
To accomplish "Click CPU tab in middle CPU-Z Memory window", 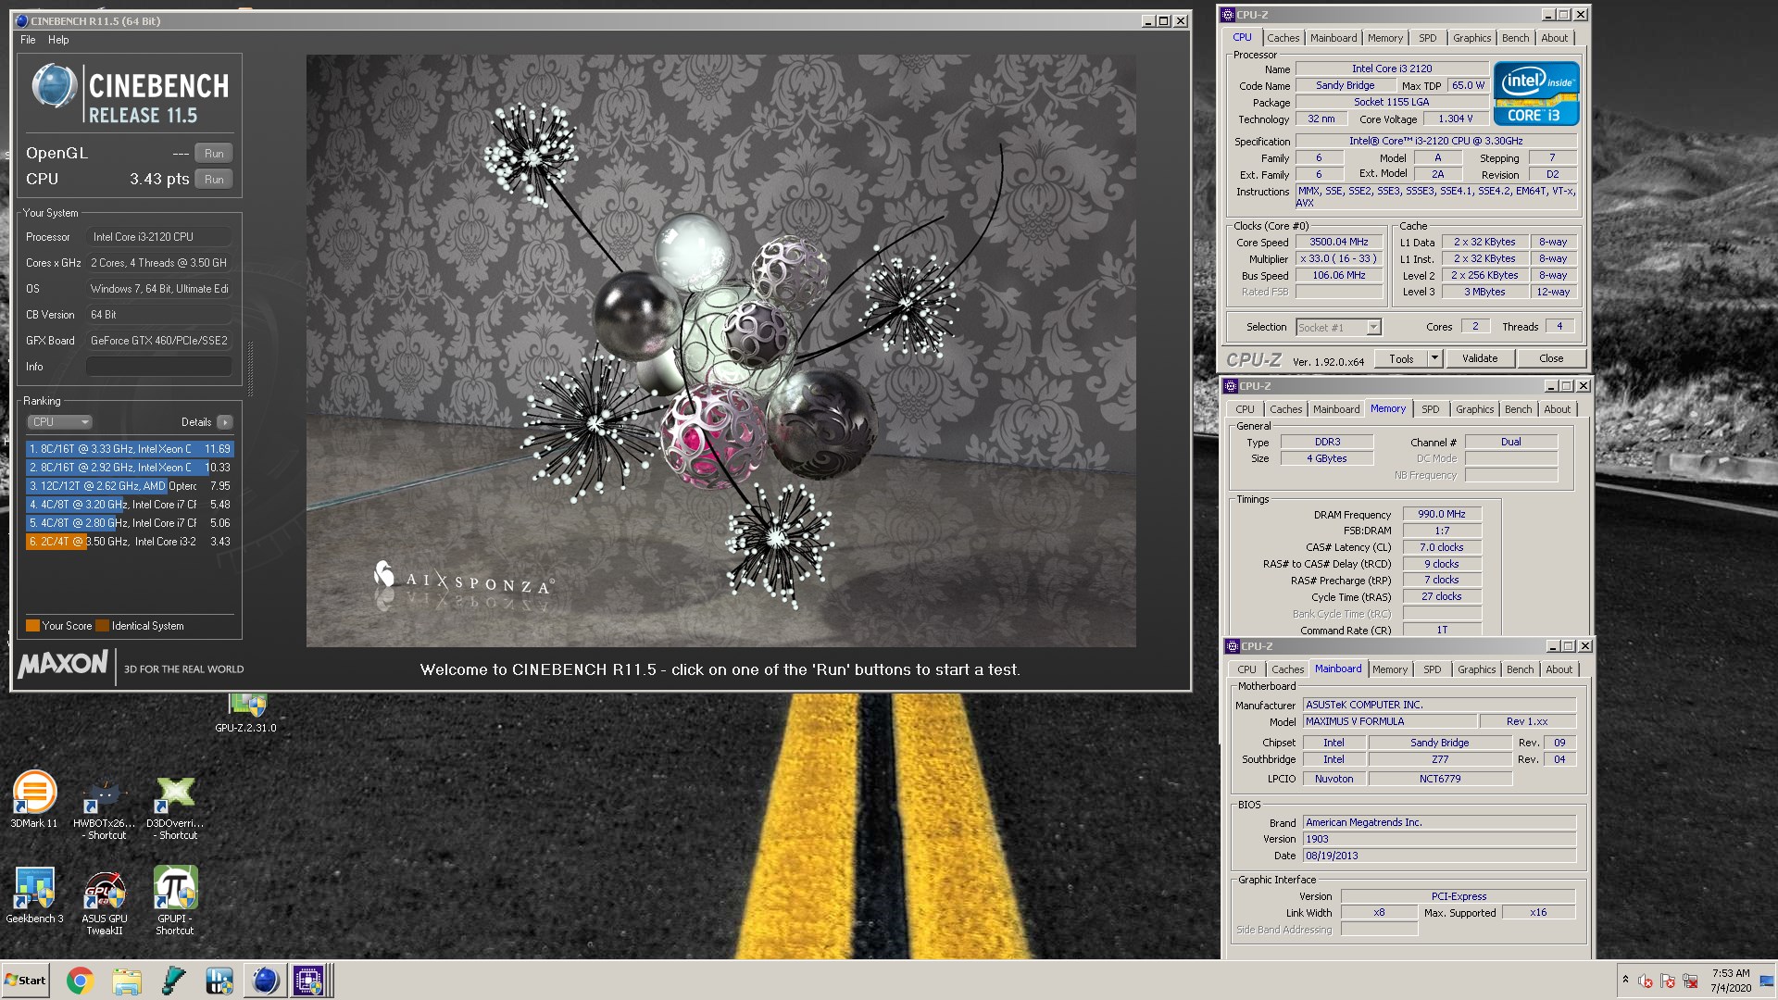I will (1245, 409).
